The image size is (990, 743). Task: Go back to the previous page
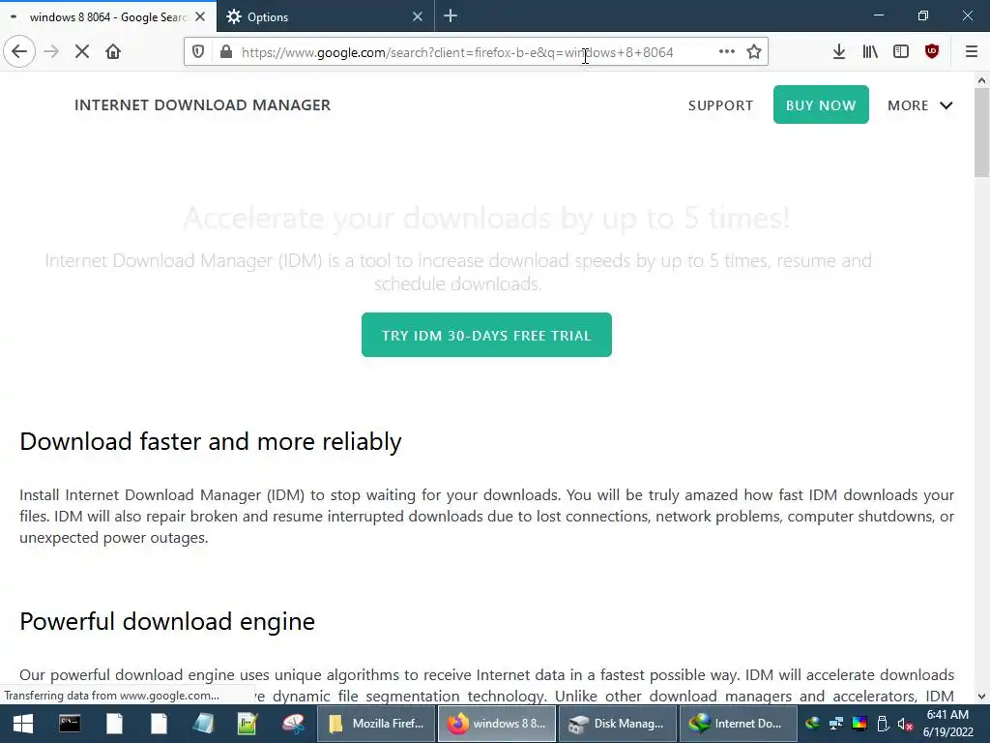coord(19,52)
